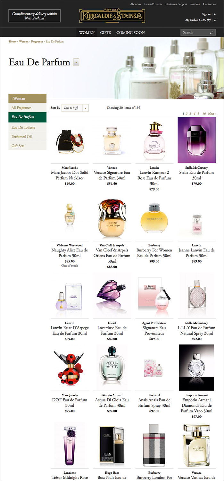Screen dimensions: 224x481
Task: Click the search magnifier icon
Action: point(212,32)
